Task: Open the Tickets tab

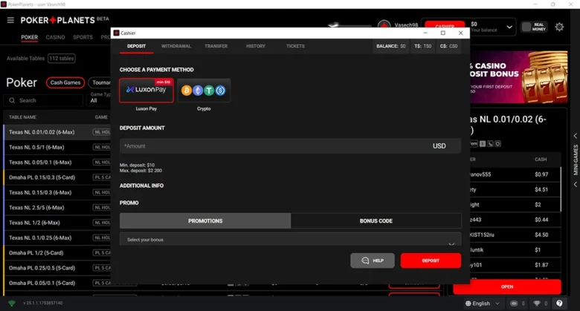Action: point(295,46)
